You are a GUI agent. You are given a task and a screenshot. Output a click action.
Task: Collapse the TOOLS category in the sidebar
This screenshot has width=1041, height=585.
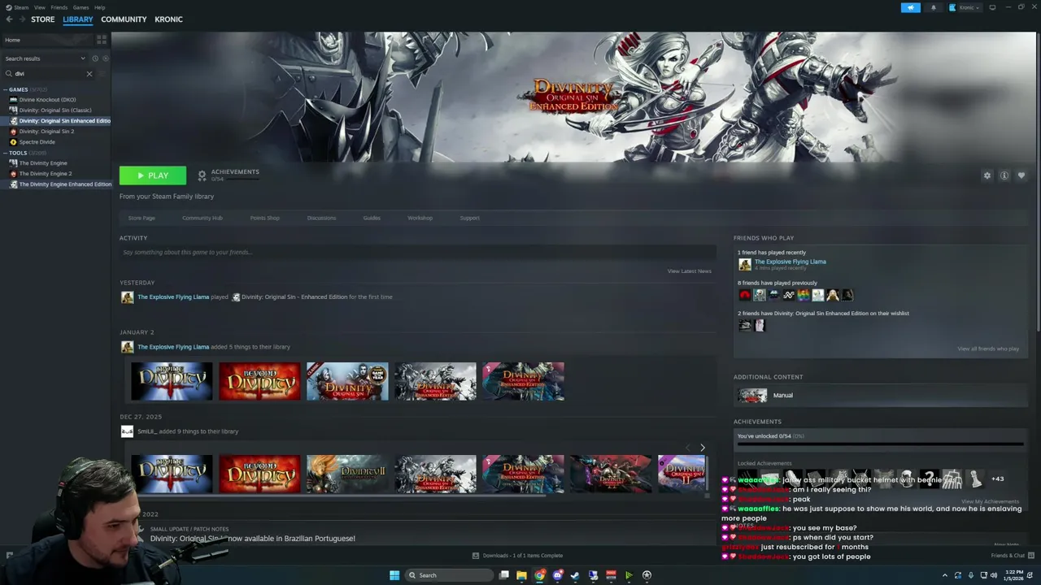click(5, 153)
